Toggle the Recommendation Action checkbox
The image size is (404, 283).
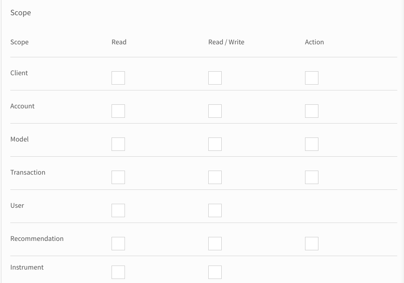point(311,243)
